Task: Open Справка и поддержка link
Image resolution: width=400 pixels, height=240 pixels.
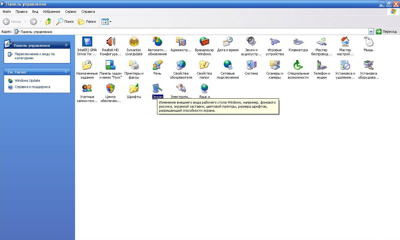Action: coord(33,87)
